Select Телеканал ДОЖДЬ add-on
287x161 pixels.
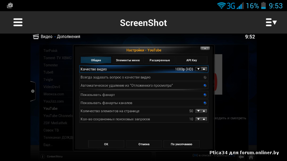(58, 137)
